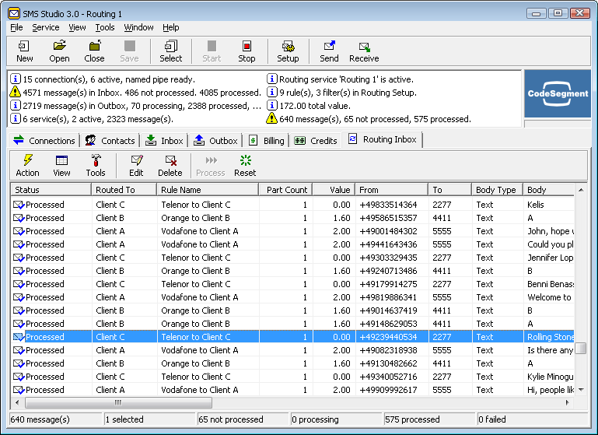598x435 pixels.
Task: Switch to the Billing tab
Action: click(268, 141)
